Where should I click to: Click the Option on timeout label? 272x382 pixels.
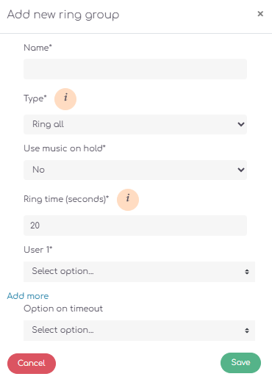coord(63,309)
